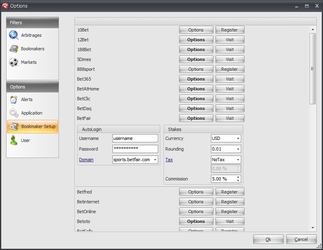Select Application in Options panel
This screenshot has height=250, width=323.
coord(32,113)
